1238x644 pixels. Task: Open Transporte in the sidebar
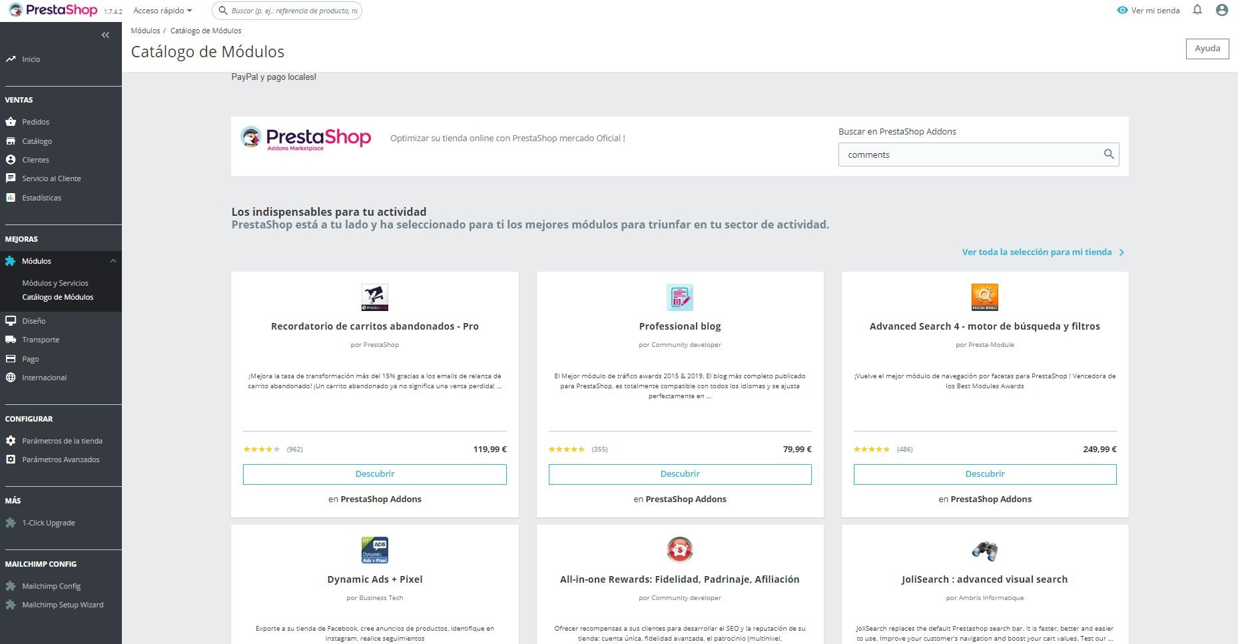pyautogui.click(x=41, y=340)
